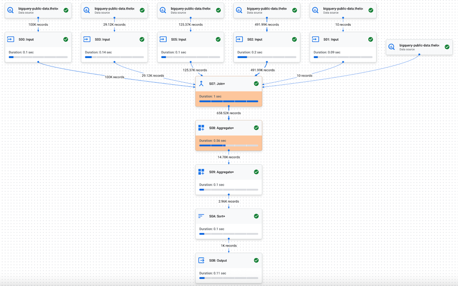Click the S0B: Output arrow icon
Screen dimensions: 458x286
point(201,260)
